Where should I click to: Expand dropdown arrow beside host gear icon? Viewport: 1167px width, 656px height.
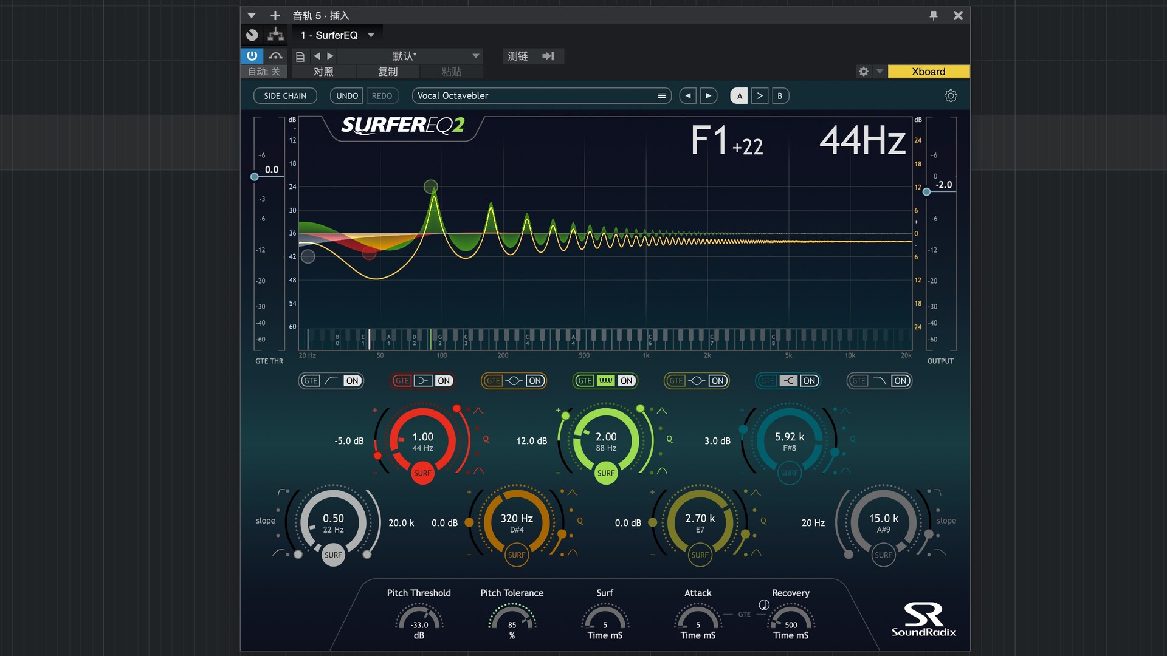879,71
